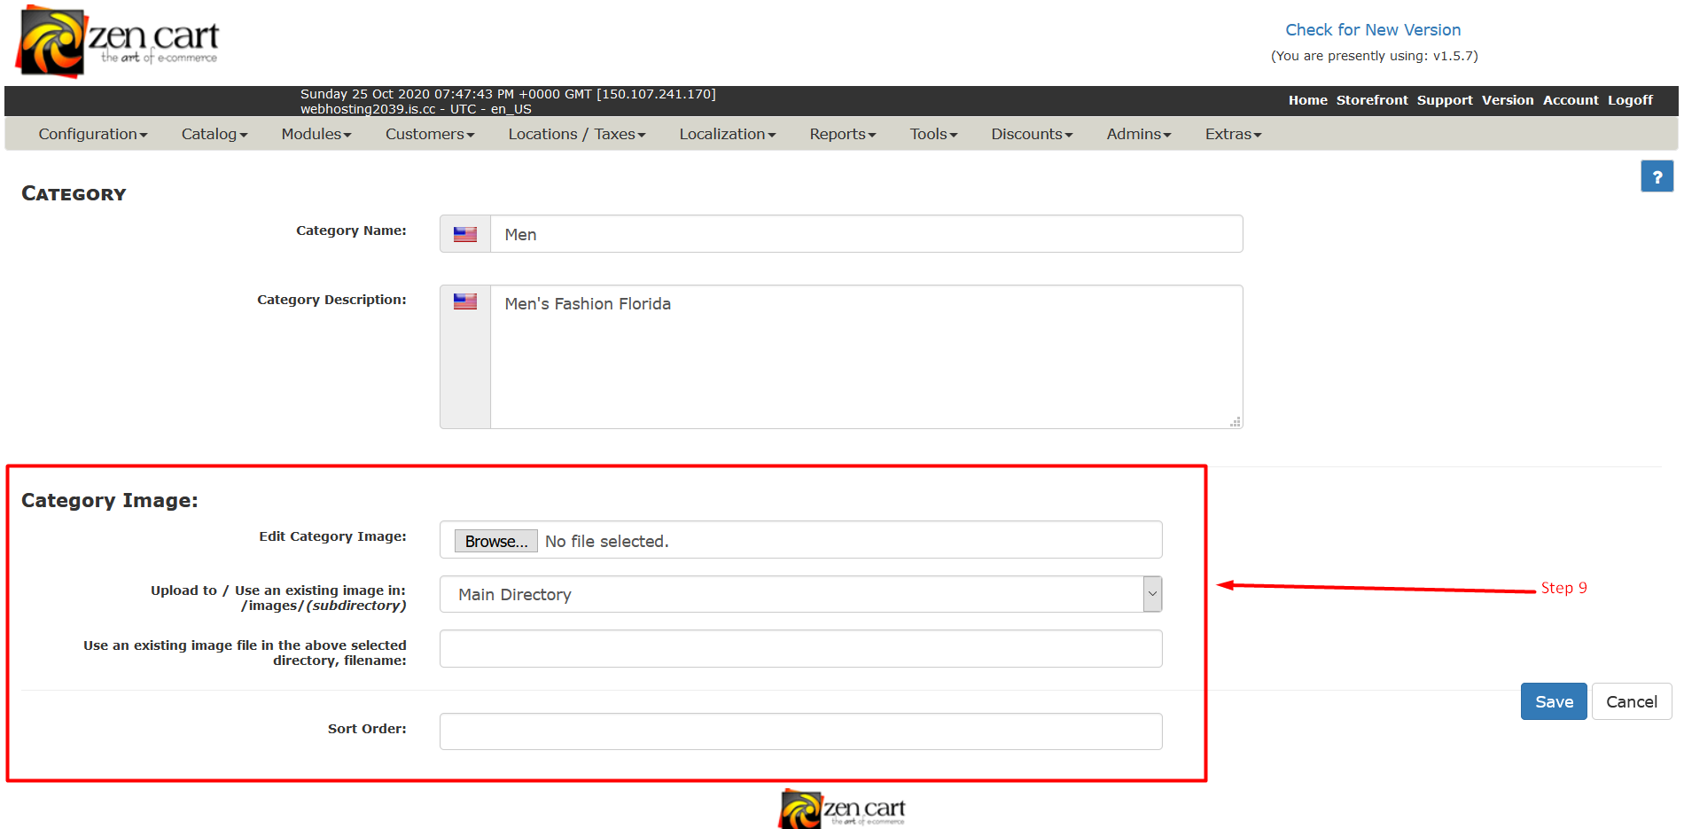1684x829 pixels.
Task: Click into the Category Description textarea
Action: click(x=866, y=356)
